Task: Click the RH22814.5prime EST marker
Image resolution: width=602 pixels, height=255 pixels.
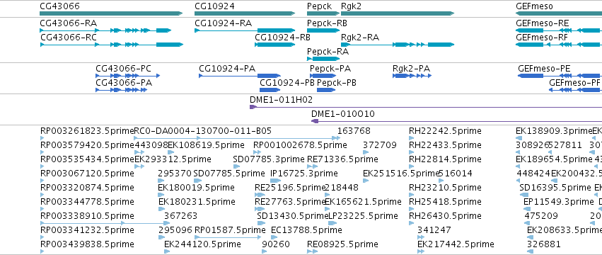Action: point(412,166)
